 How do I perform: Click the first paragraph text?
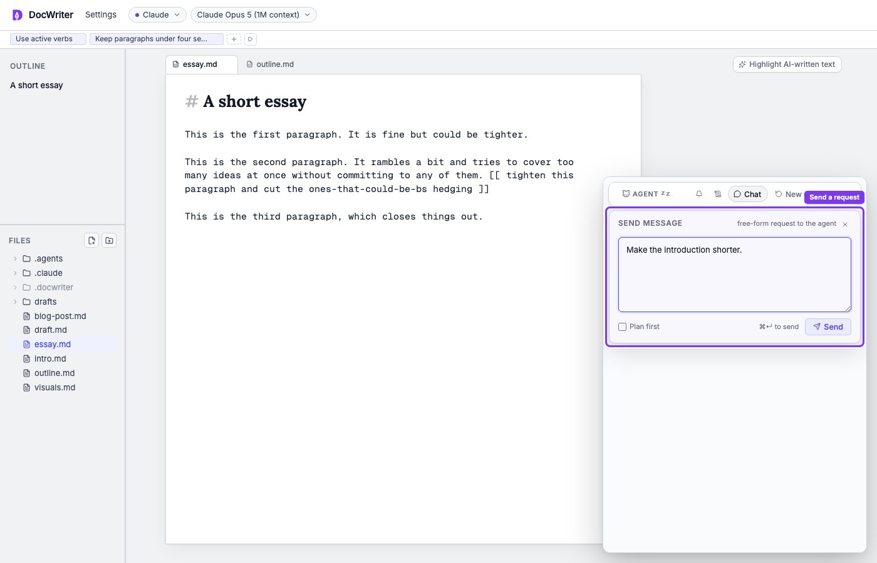pyautogui.click(x=356, y=134)
